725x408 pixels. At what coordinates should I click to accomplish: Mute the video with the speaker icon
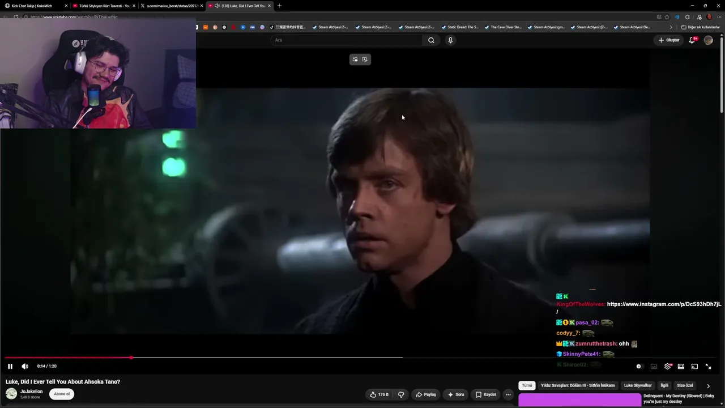(x=25, y=366)
